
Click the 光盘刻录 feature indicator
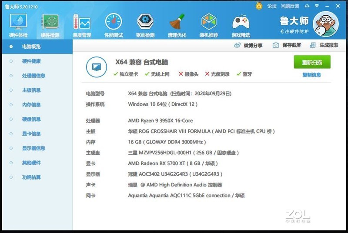click(x=217, y=74)
